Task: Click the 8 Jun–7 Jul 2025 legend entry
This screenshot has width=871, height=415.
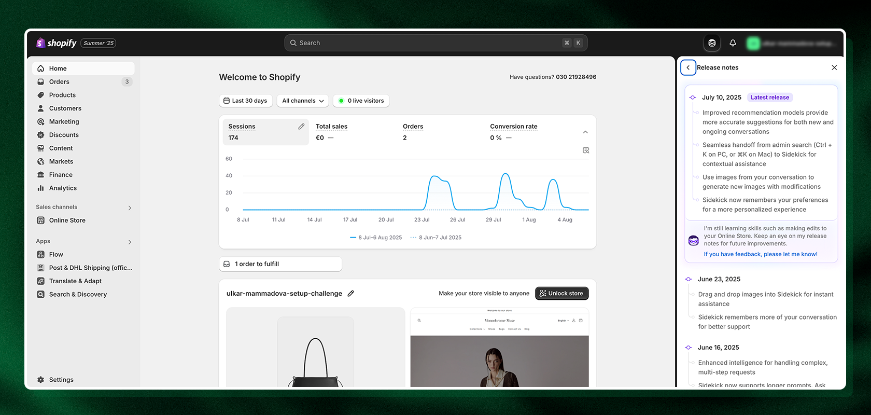Action: (436, 238)
